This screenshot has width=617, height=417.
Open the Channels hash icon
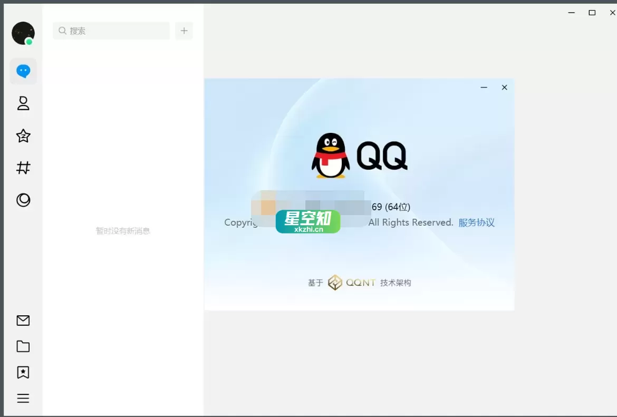click(23, 168)
